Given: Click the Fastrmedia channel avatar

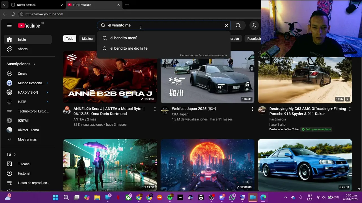Looking at the screenshot, I should click(x=262, y=110).
